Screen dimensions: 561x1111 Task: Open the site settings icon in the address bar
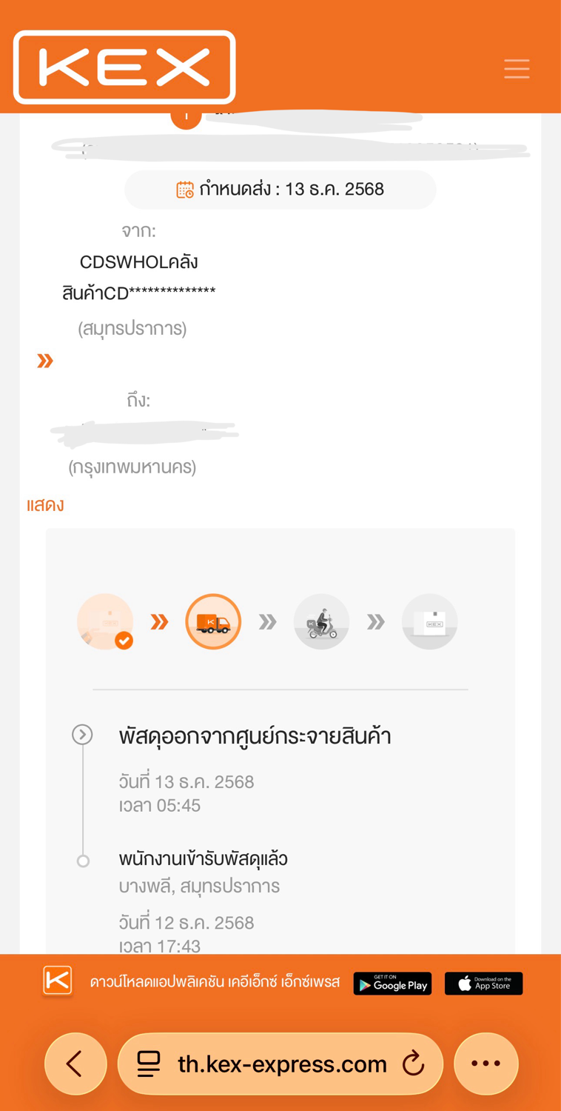click(x=149, y=1064)
